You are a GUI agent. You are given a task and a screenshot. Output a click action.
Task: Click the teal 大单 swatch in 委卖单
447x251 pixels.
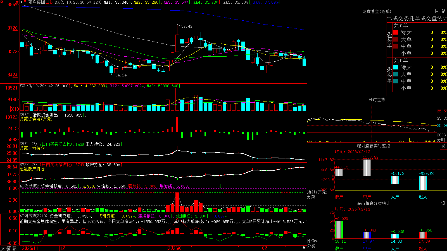(396, 74)
